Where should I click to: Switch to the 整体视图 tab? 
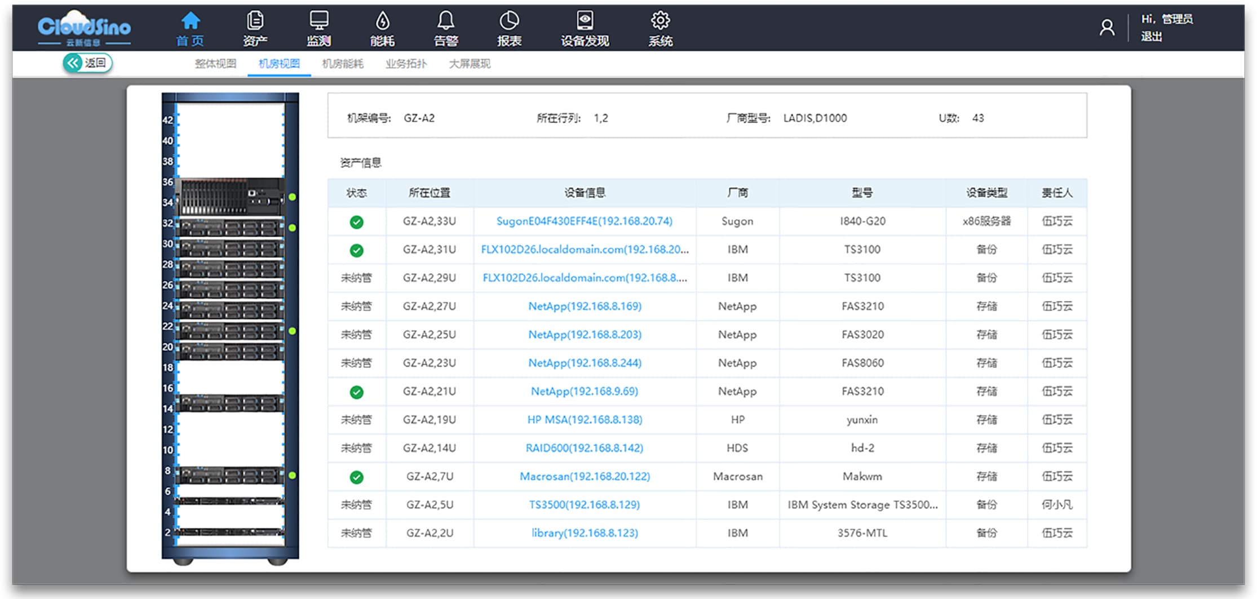click(x=215, y=64)
